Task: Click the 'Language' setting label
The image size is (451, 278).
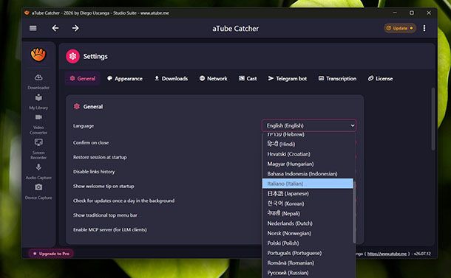Action: pyautogui.click(x=84, y=125)
